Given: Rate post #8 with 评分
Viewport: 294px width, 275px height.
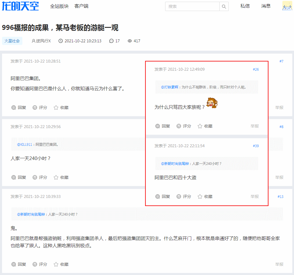Looking at the screenshot, I should (x=40, y=177).
